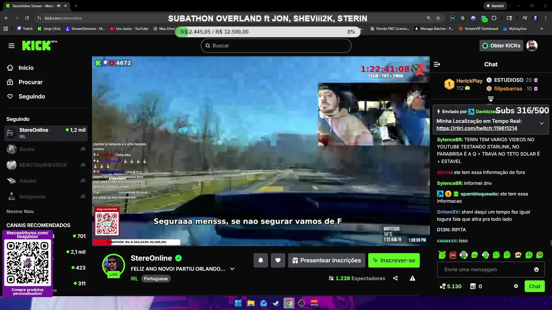The image size is (552, 310).
Task: Open the Twitch bookmark
Action: 25,28
